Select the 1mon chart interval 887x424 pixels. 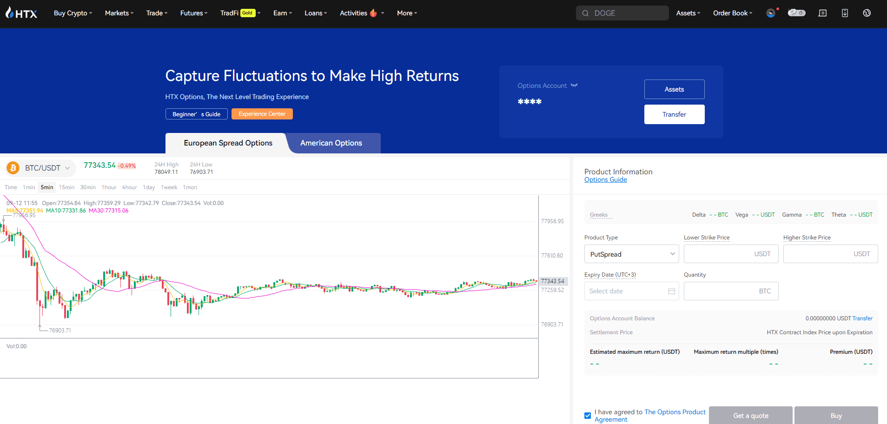190,187
